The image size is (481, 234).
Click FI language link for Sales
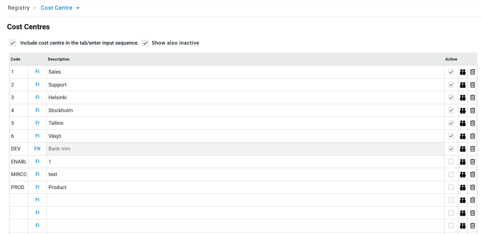pos(37,72)
